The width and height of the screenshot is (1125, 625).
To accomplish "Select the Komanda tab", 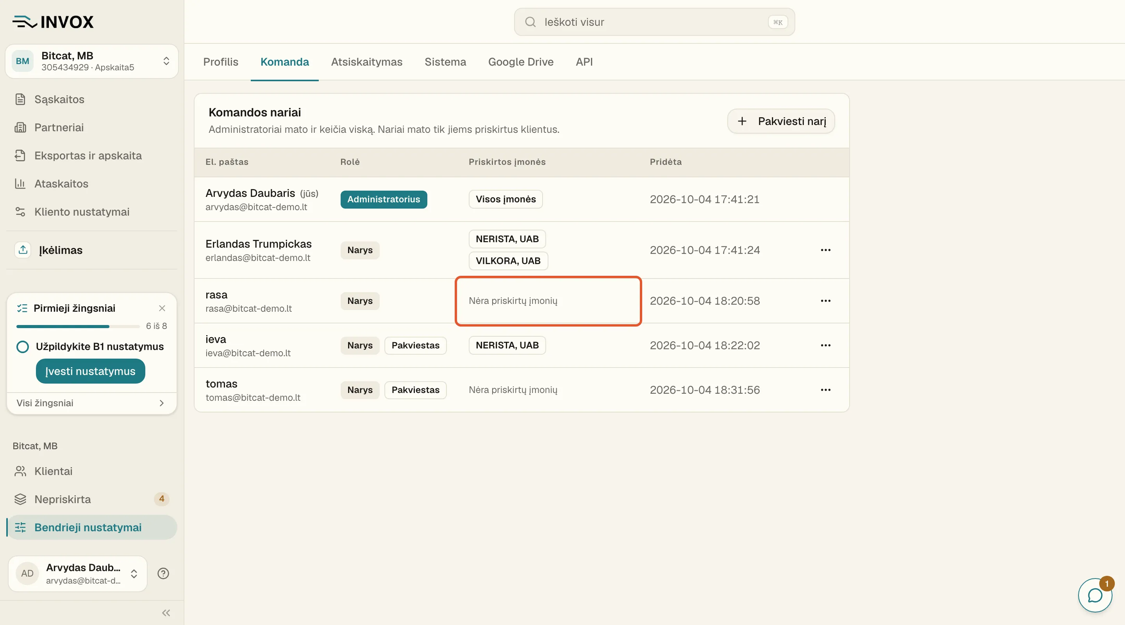I will 285,62.
